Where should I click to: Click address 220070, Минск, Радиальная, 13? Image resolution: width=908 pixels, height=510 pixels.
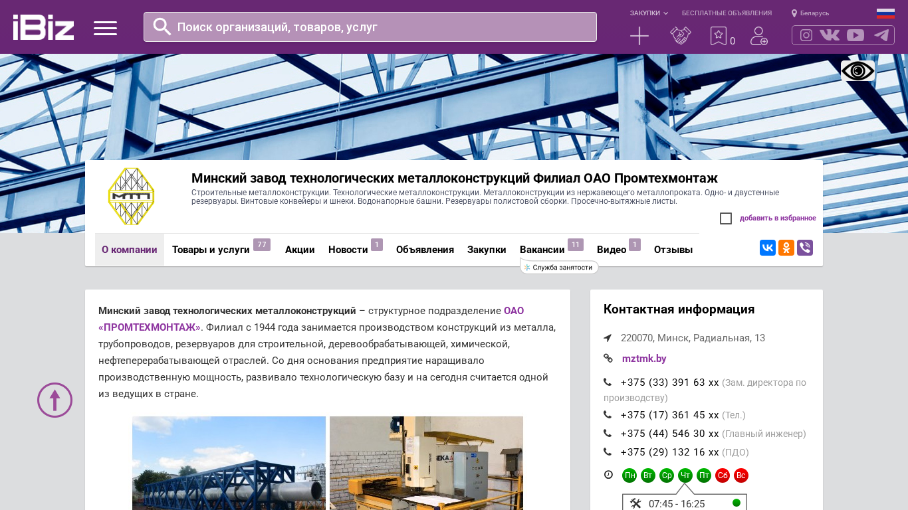click(693, 338)
